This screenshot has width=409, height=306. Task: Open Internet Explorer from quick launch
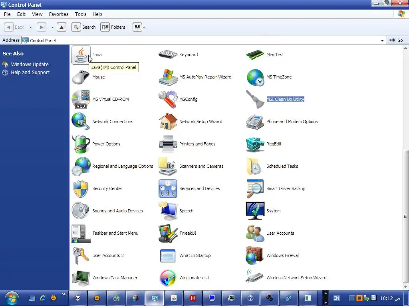point(42,298)
